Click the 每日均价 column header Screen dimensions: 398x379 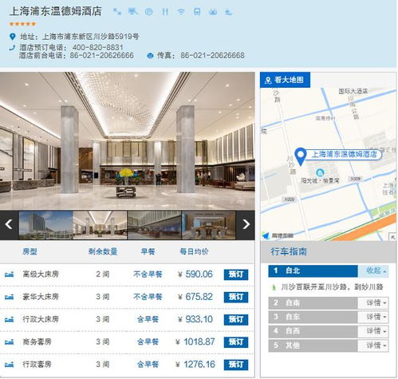click(194, 251)
